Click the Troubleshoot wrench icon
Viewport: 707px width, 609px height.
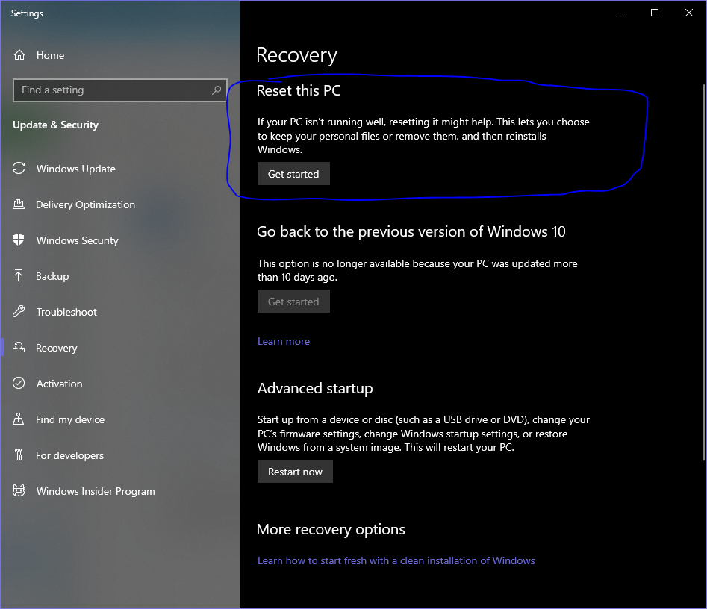point(19,311)
